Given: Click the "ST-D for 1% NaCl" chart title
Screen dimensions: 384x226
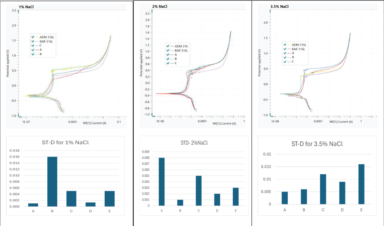Looking at the screenshot, I should [x=65, y=142].
